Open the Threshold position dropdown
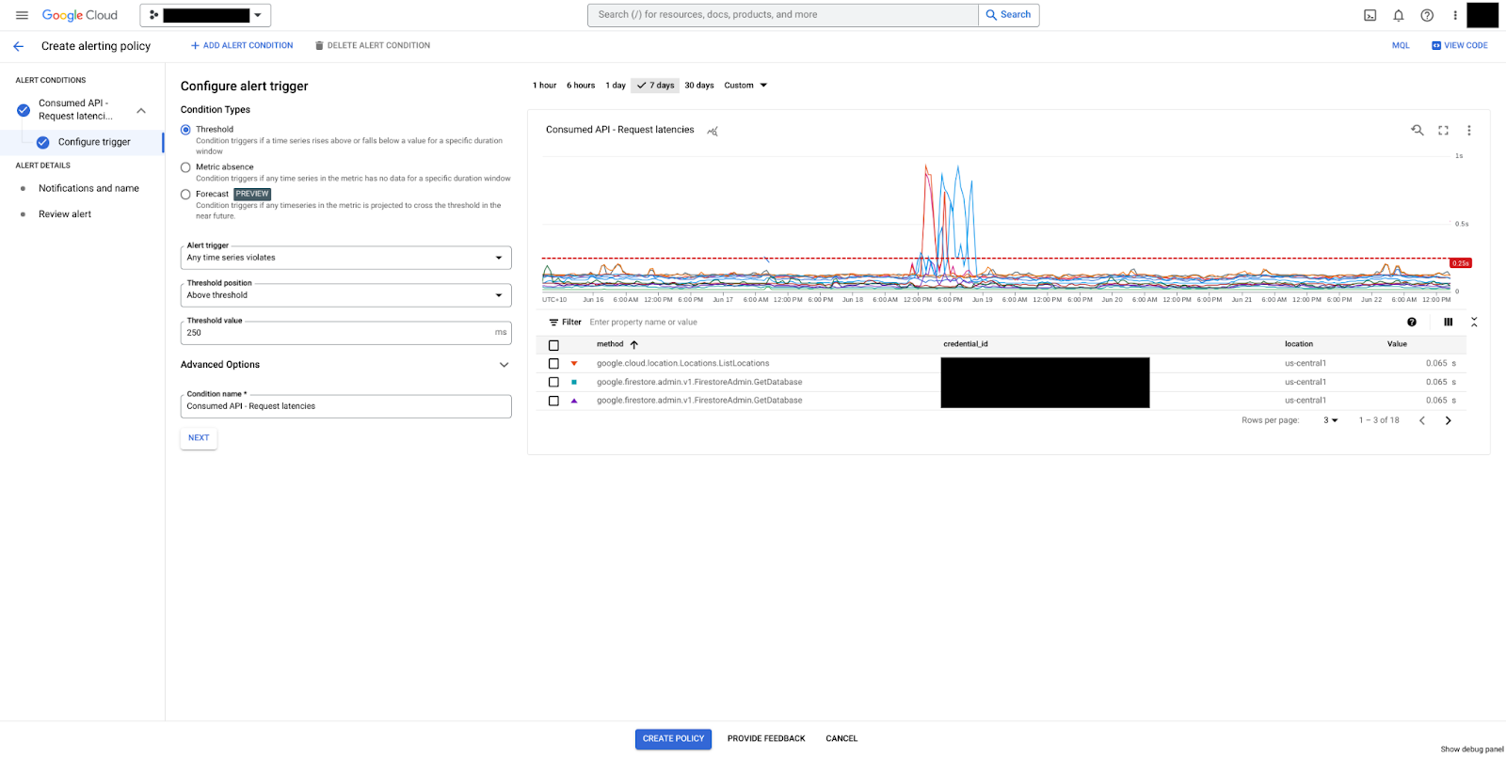This screenshot has height=757, width=1506. (345, 295)
